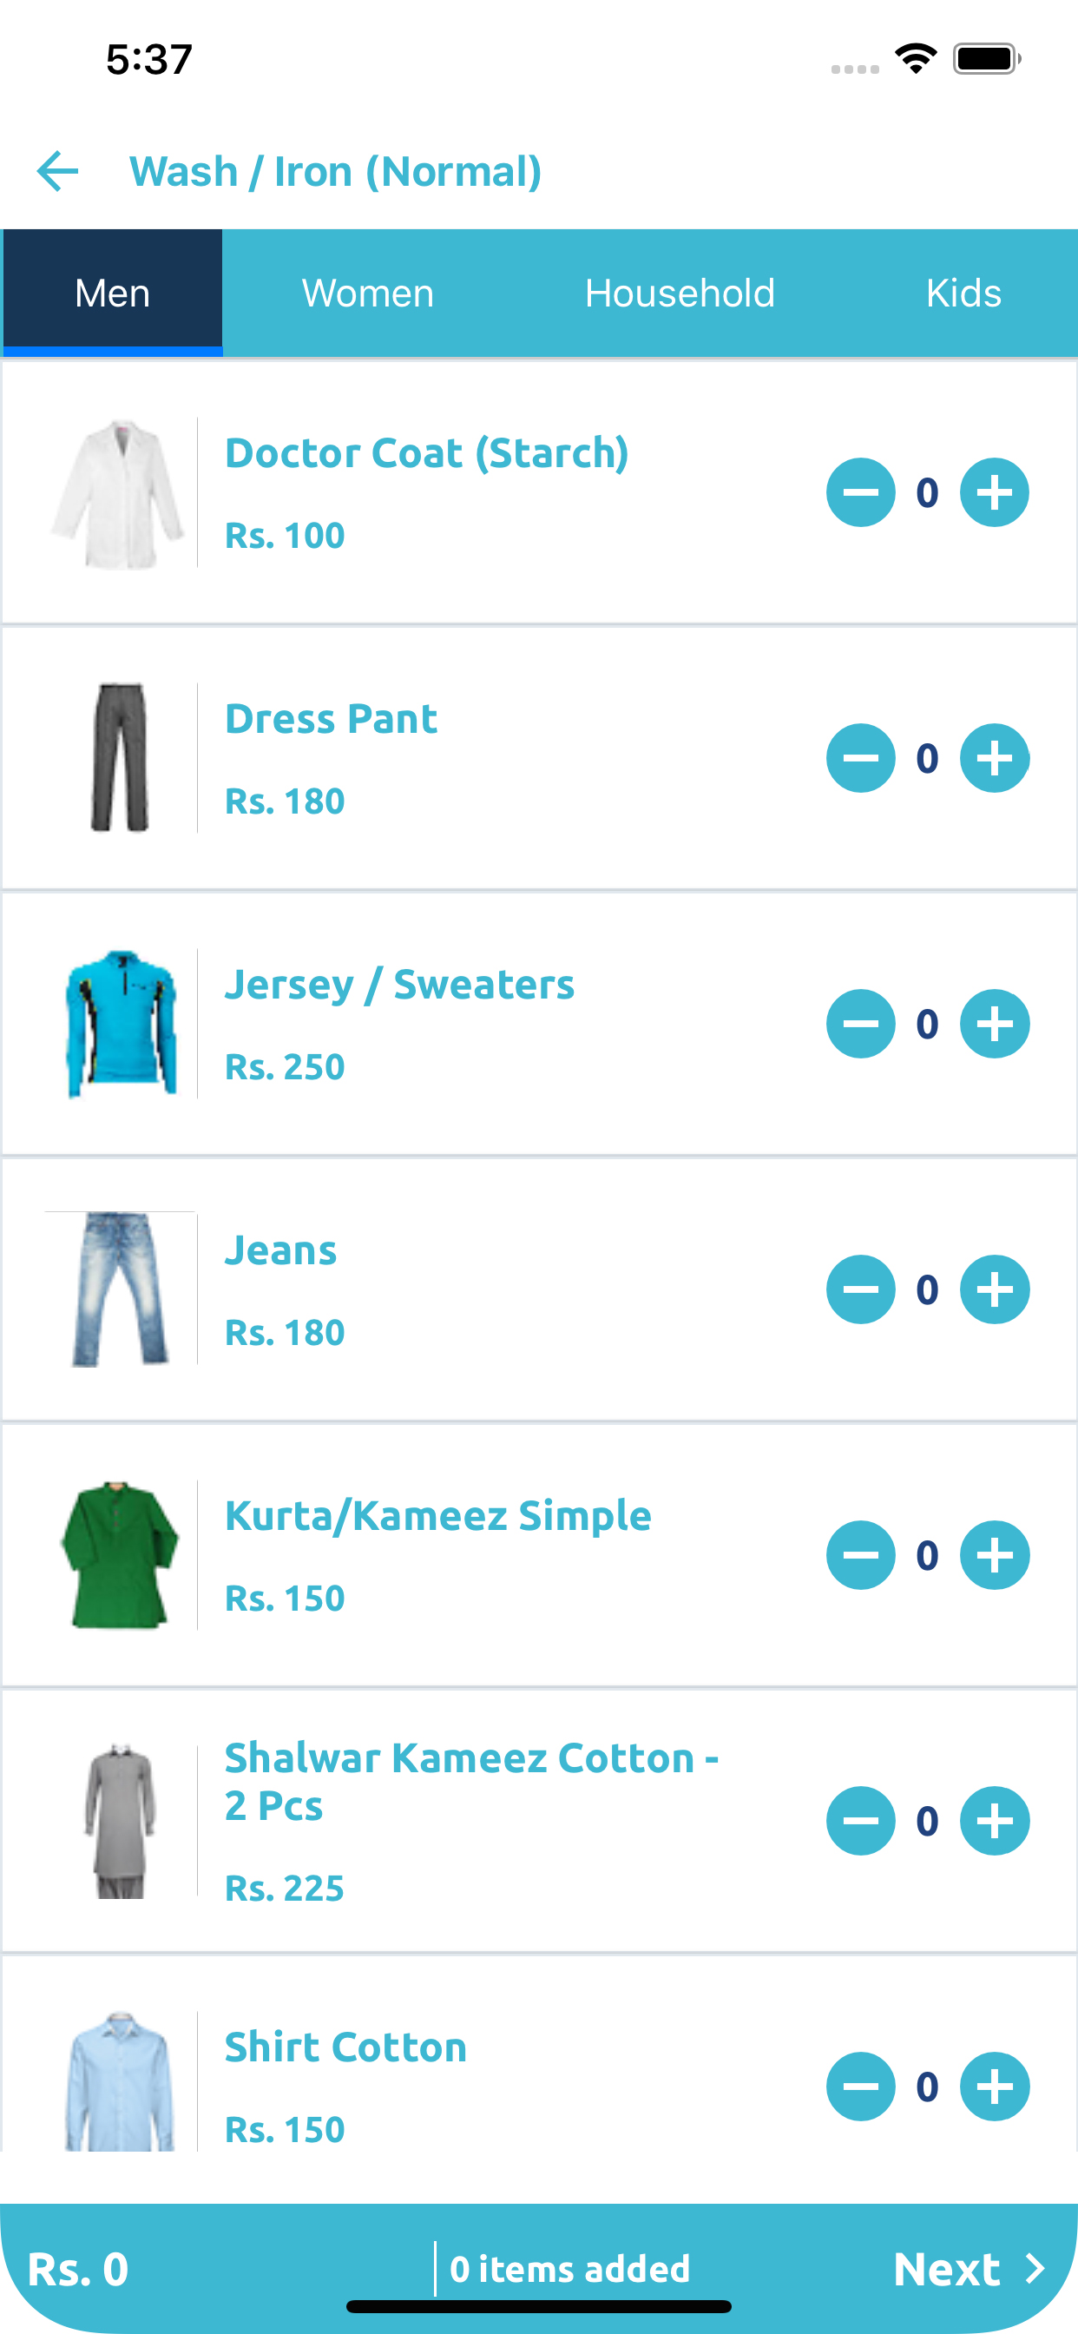
Task: Decrease Jersey / Sweaters count with minus
Action: [861, 1024]
